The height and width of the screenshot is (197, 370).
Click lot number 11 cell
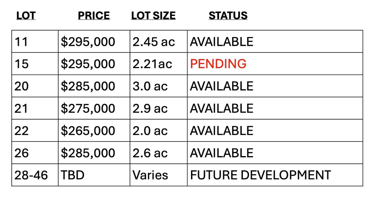[x=35, y=42]
